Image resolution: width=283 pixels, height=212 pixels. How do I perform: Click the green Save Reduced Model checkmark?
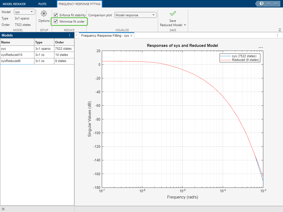(173, 14)
